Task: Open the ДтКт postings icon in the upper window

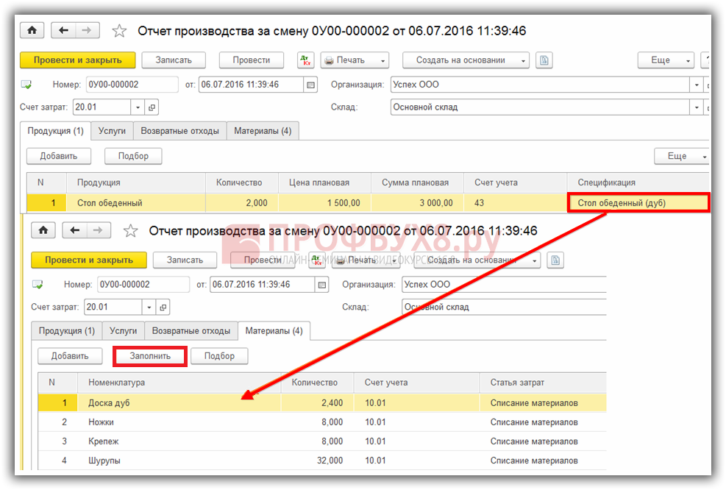Action: (305, 60)
